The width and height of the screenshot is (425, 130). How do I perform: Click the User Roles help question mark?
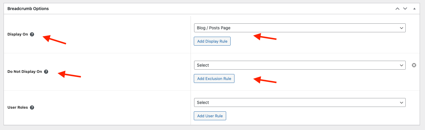point(32,107)
